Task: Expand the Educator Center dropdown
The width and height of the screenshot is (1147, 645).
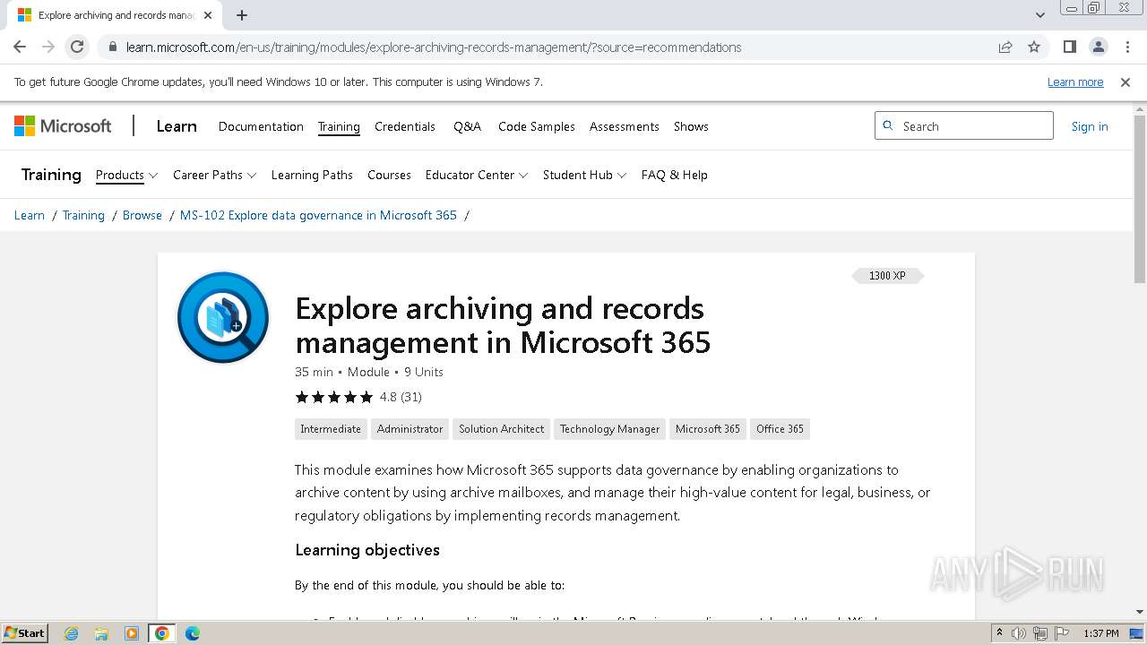Action: [x=477, y=175]
